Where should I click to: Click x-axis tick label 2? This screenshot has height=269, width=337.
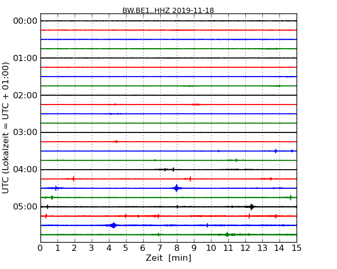tap(74, 248)
